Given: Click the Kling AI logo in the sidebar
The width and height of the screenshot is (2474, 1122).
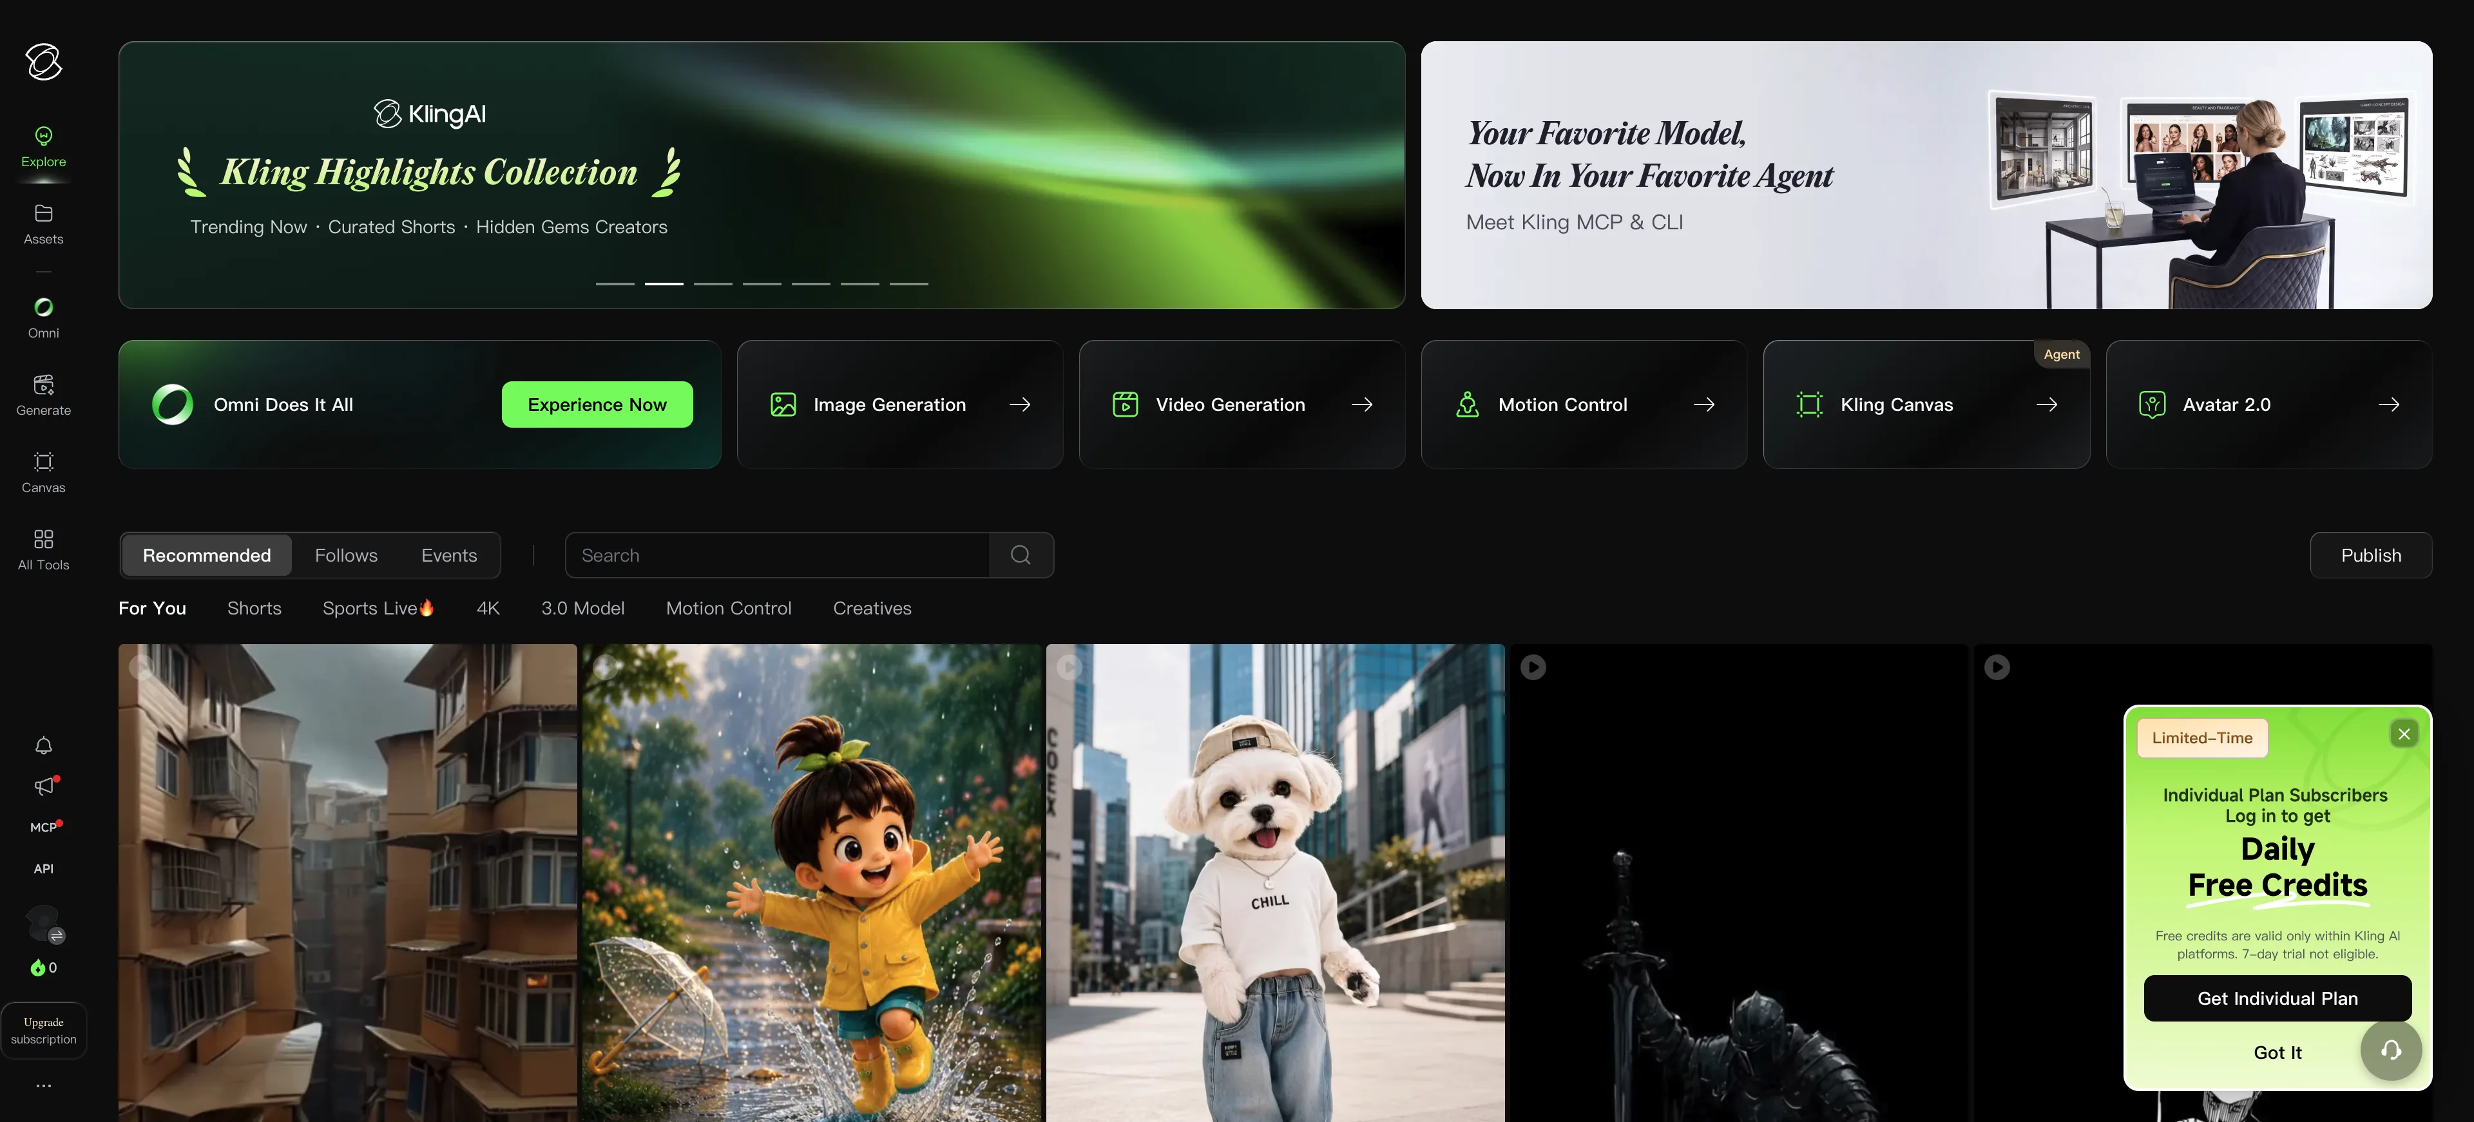Looking at the screenshot, I should coord(43,61).
